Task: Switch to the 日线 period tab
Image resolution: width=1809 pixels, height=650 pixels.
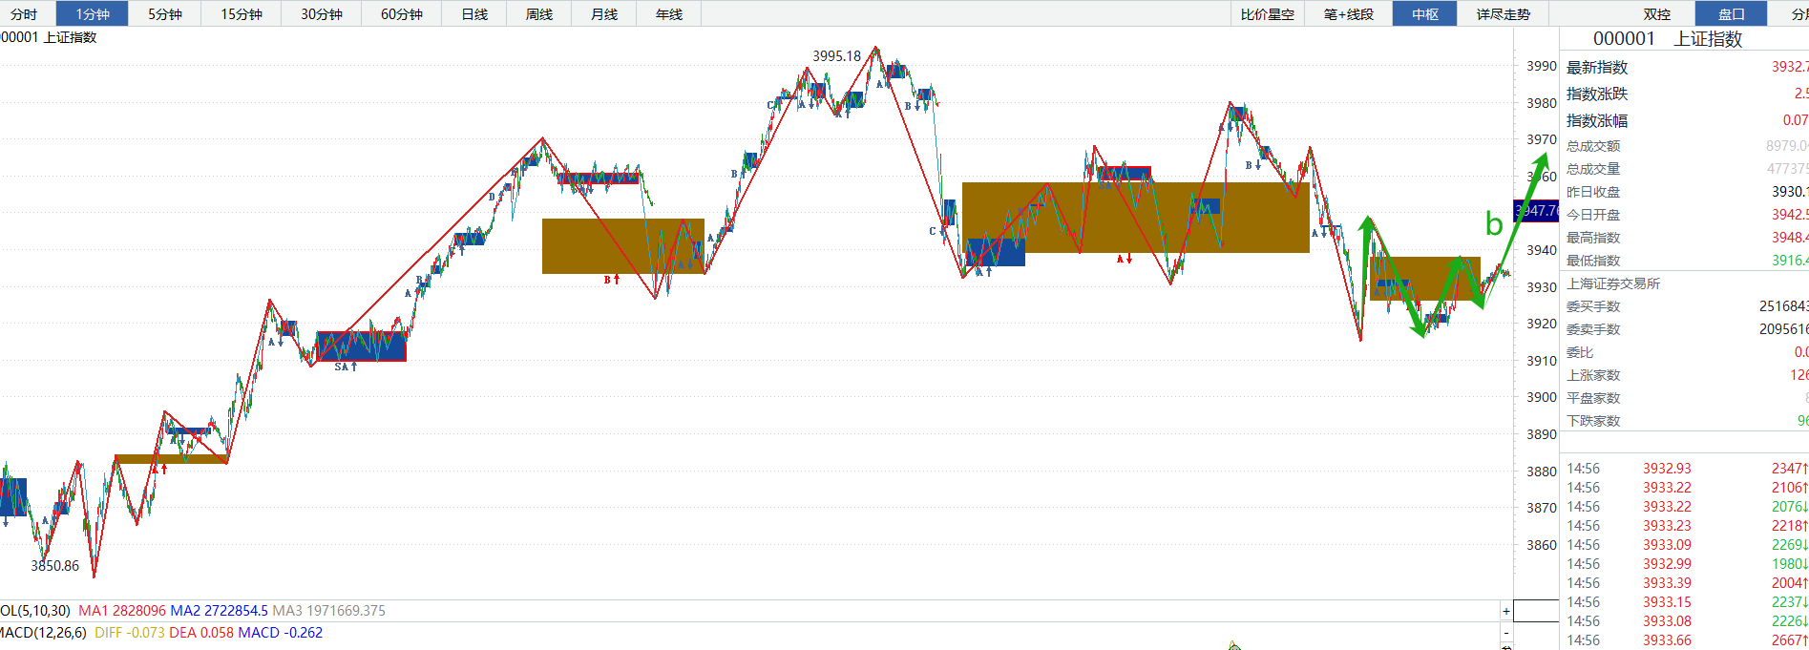Action: pos(474,14)
